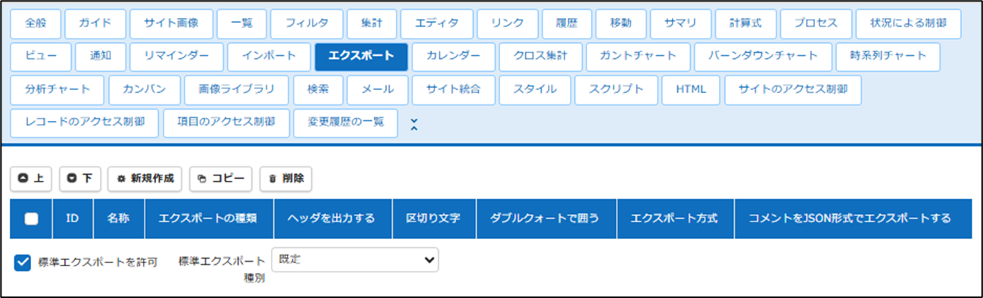
Task: Click エクスポートの種類 column header
Action: click(x=208, y=219)
